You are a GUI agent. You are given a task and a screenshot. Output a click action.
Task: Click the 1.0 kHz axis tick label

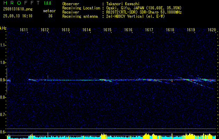coord(3,63)
